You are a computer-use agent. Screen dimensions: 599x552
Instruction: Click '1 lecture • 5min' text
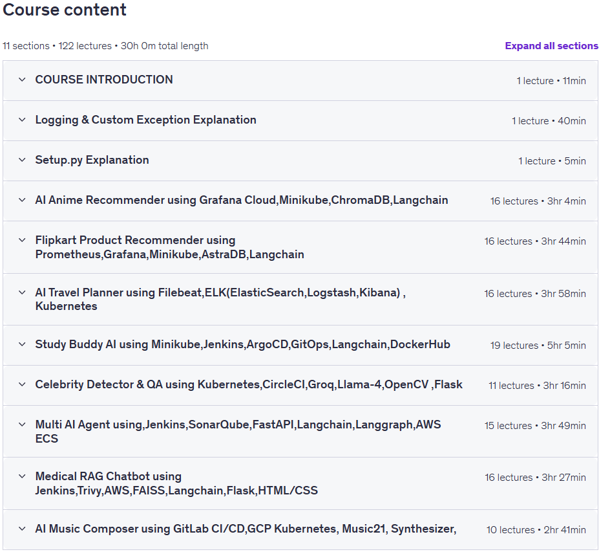pyautogui.click(x=552, y=161)
